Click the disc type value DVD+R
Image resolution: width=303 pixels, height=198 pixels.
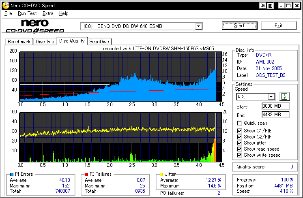point(264,55)
